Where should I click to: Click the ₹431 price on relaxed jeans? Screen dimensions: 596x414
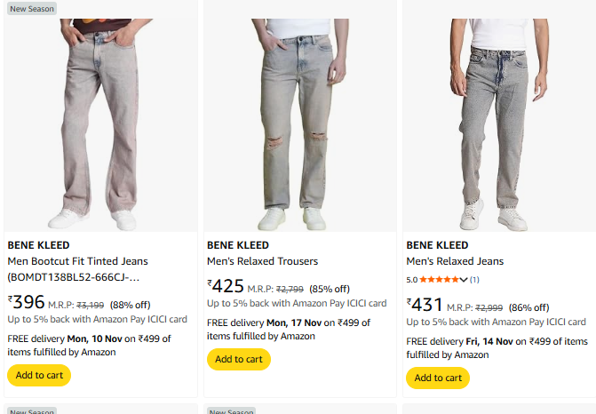pos(425,305)
